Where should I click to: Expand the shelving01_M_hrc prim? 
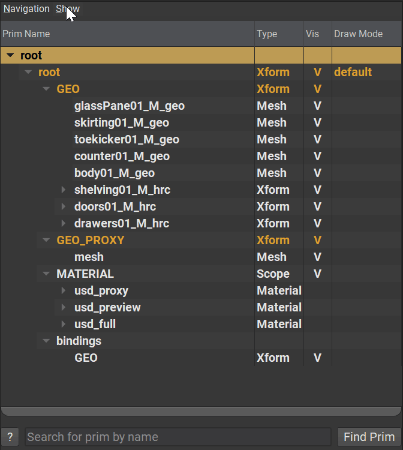(x=64, y=190)
